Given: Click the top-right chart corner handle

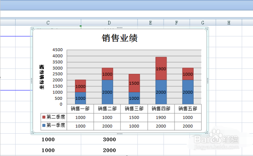Looking at the screenshot, I should [x=207, y=29].
